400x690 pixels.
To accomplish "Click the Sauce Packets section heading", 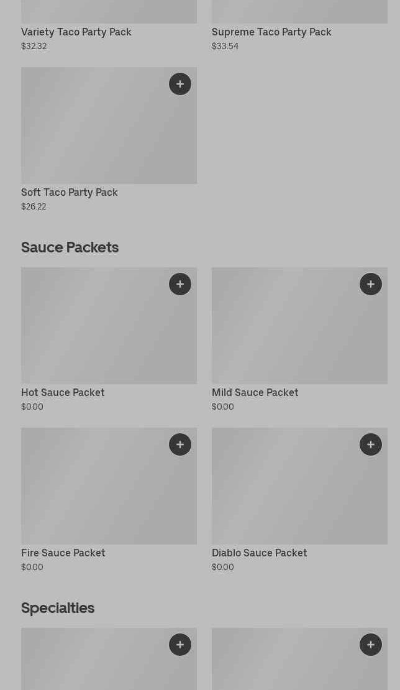I will 70,247.
